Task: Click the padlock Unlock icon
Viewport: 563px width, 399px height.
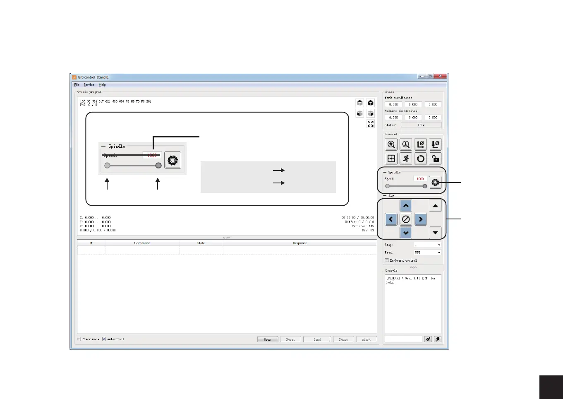Action: 435,159
